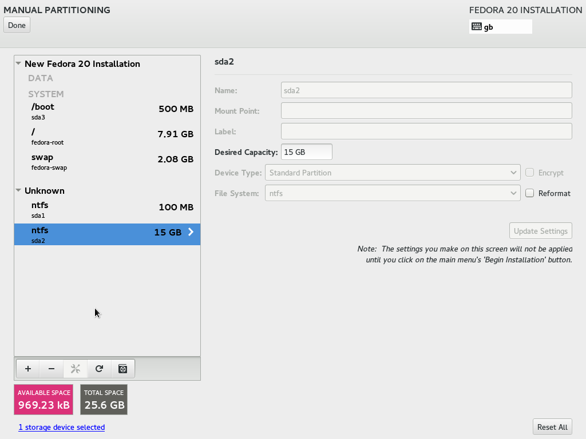
Task: Click the reload storage configuration icon
Action: (99, 369)
